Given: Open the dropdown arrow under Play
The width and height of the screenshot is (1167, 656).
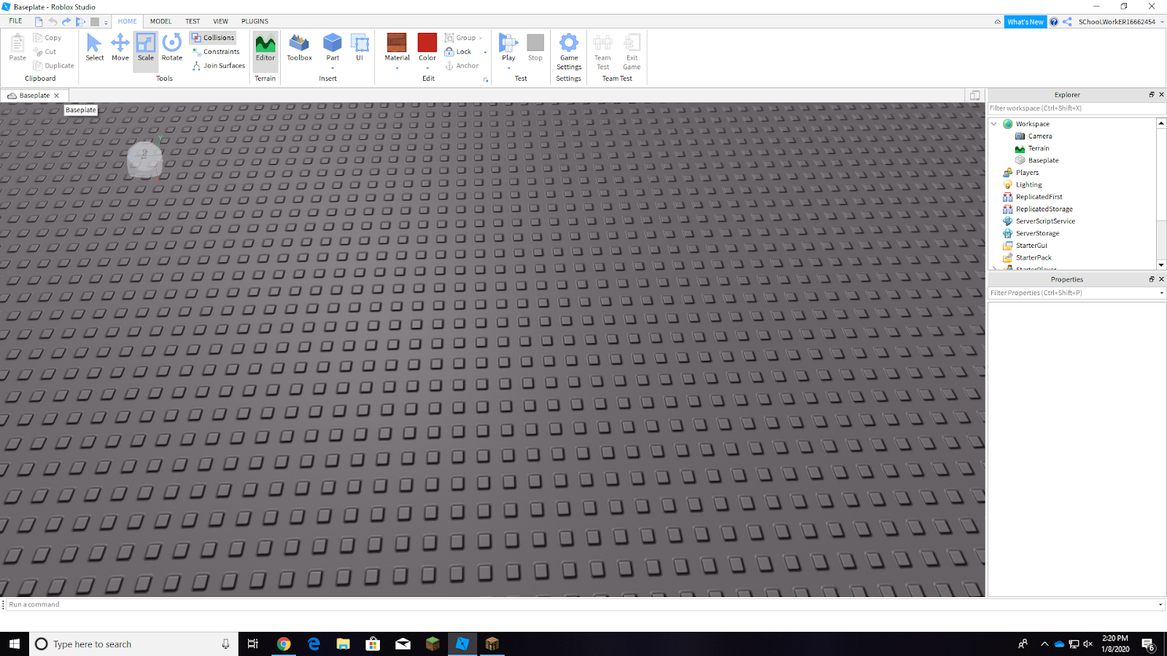Looking at the screenshot, I should pyautogui.click(x=508, y=69).
